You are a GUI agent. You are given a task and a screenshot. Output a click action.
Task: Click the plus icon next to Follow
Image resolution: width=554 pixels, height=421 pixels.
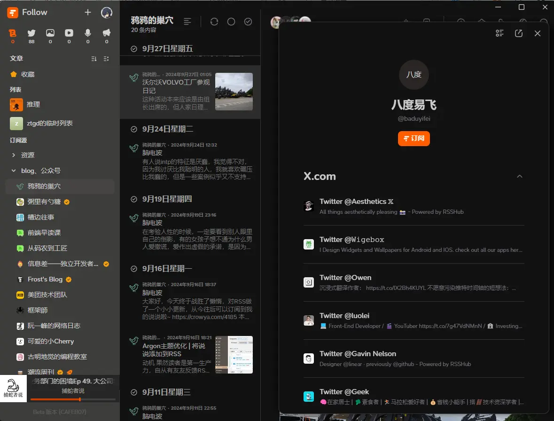click(88, 12)
